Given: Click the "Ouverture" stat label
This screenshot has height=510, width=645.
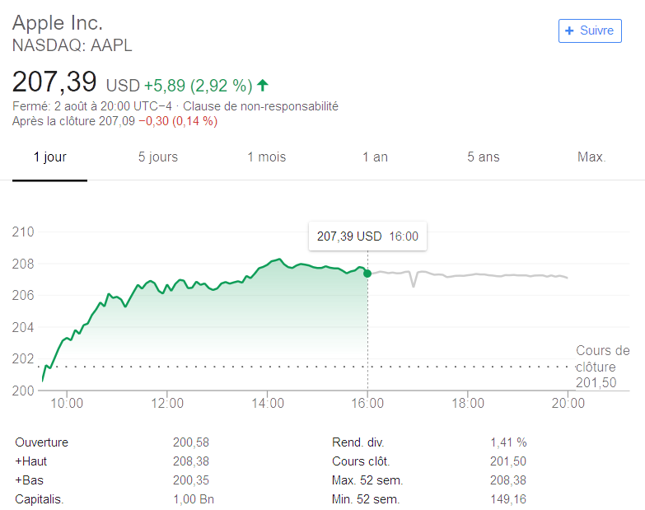Looking at the screenshot, I should point(41,442).
